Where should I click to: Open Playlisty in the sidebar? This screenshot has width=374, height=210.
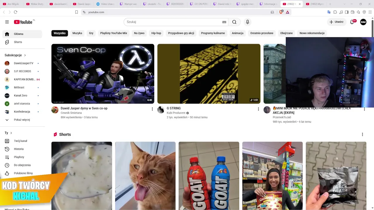click(22, 157)
